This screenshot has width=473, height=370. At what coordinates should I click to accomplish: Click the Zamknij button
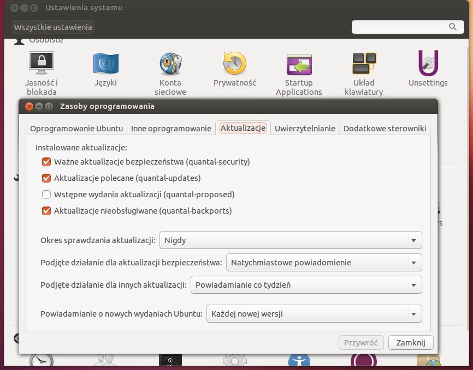pyautogui.click(x=411, y=343)
